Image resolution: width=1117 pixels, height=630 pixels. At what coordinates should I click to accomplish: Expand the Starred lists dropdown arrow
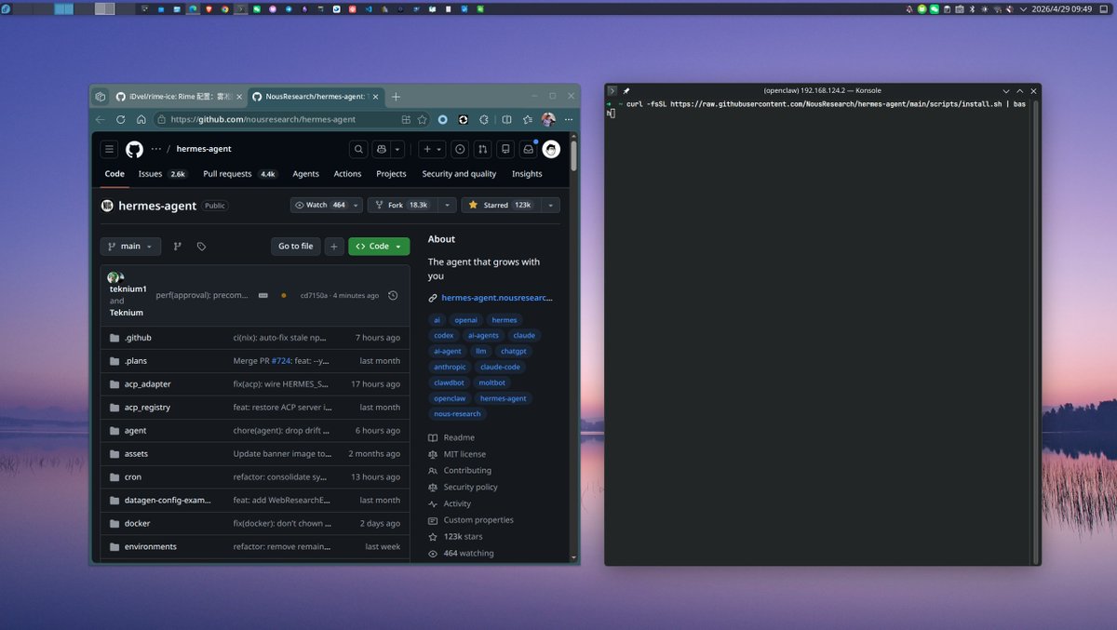[550, 205]
